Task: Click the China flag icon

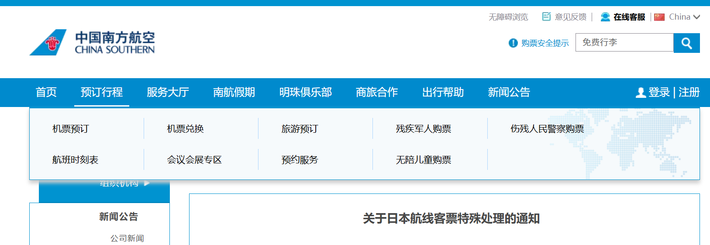Action: tap(659, 17)
